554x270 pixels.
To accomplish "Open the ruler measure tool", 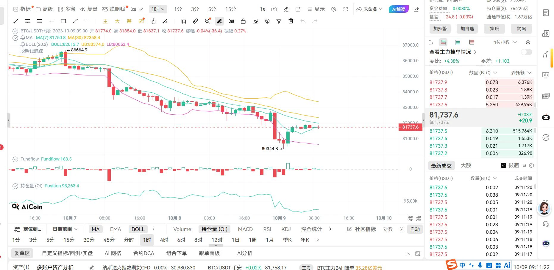I will pyautogui.click(x=196, y=21).
